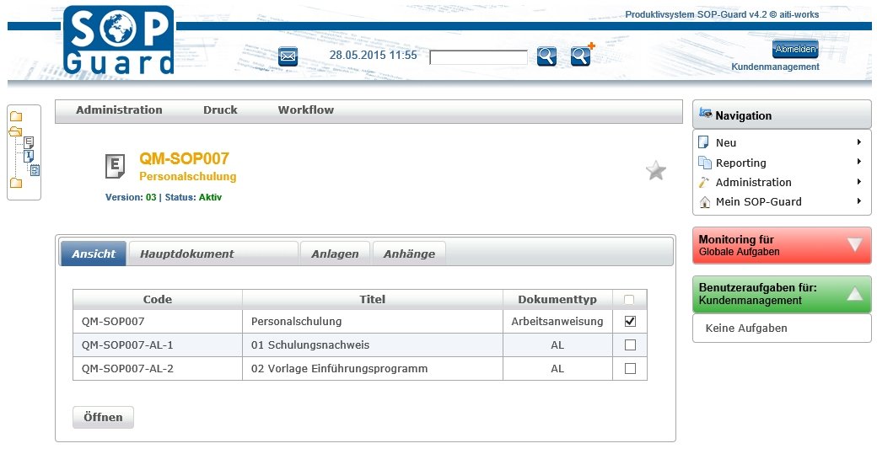Click the Arbeitsanweisung document type cell
This screenshot has width=877, height=454.
557,322
